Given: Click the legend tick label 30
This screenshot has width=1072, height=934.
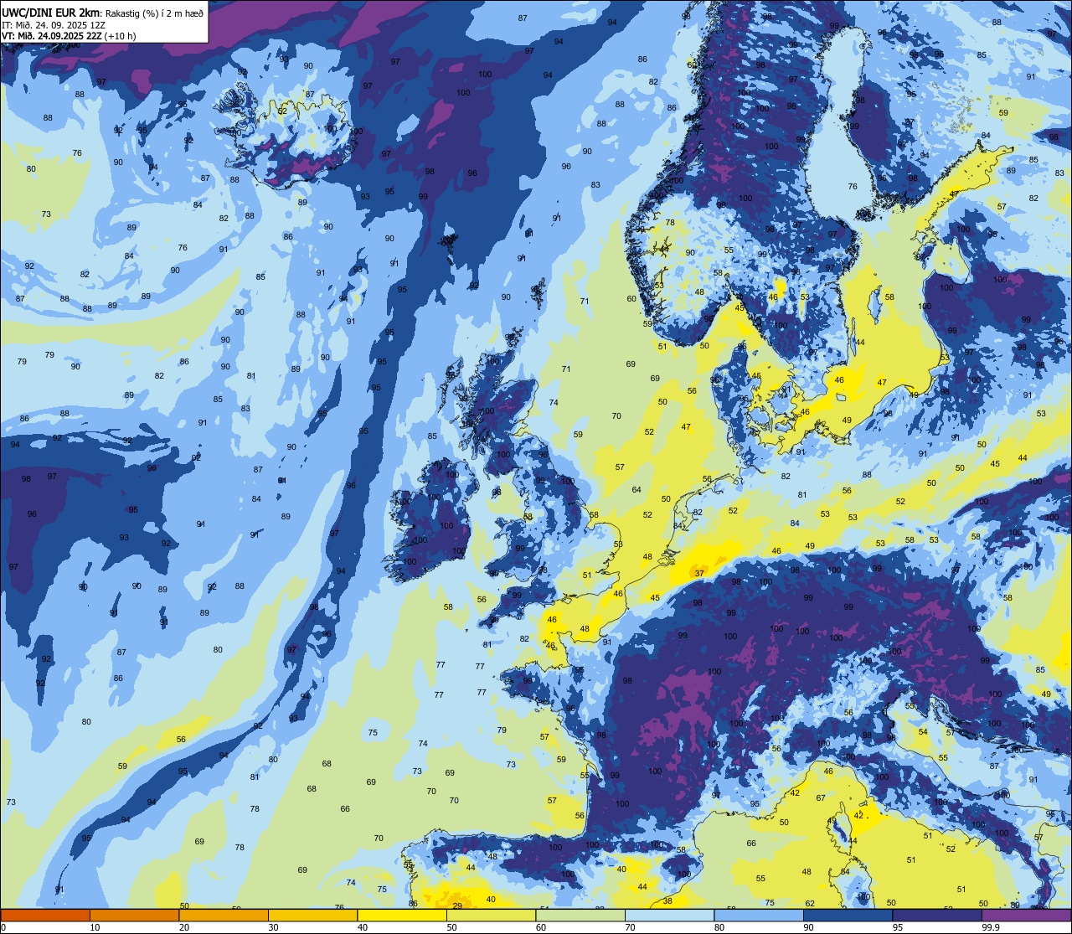Looking at the screenshot, I should tap(273, 927).
